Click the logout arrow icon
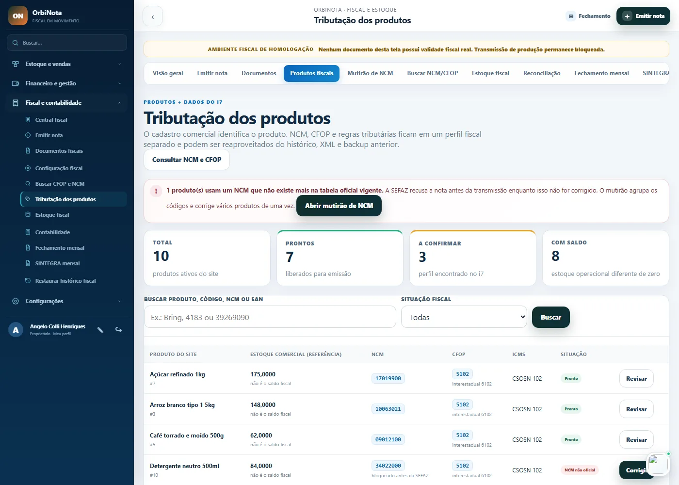This screenshot has height=485, width=679. click(118, 330)
